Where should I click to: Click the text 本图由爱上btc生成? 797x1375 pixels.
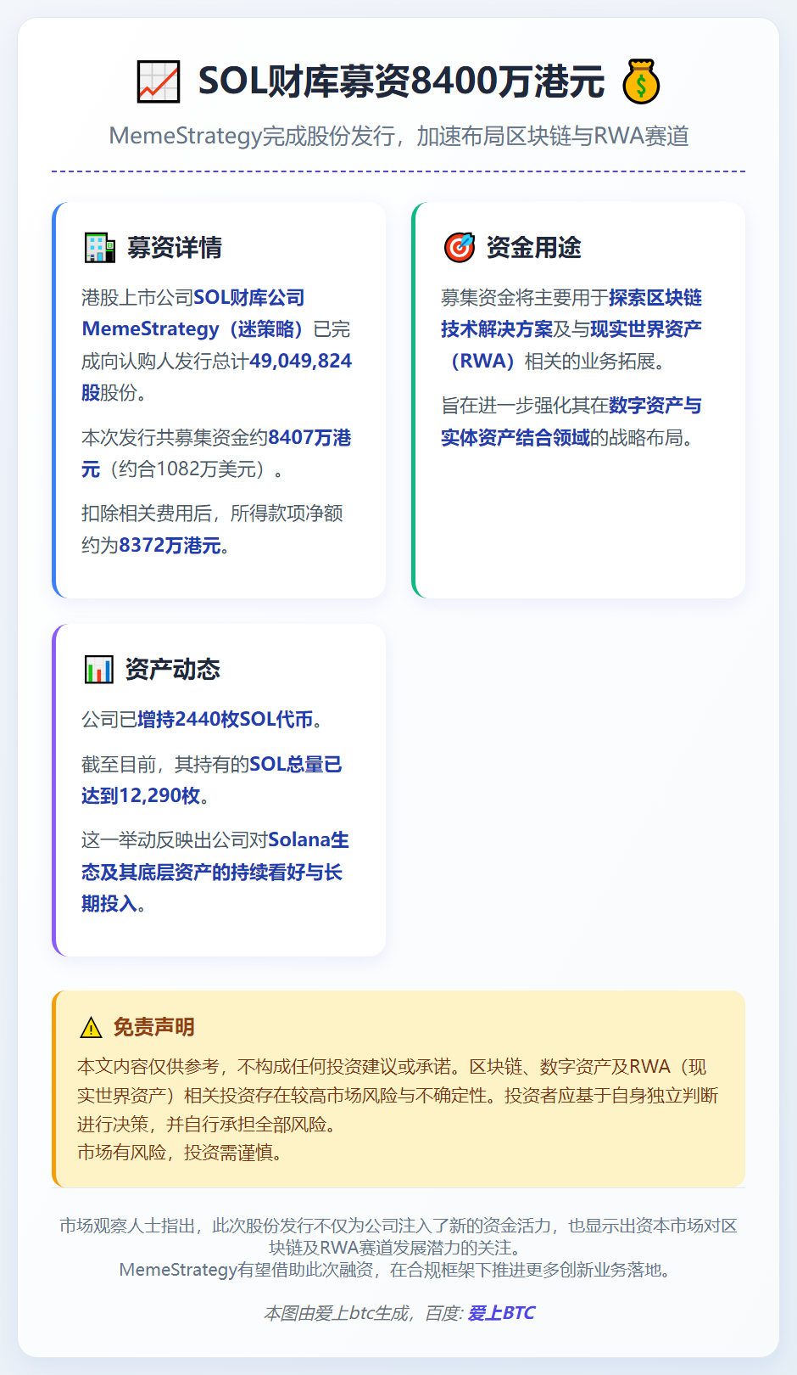[337, 1313]
